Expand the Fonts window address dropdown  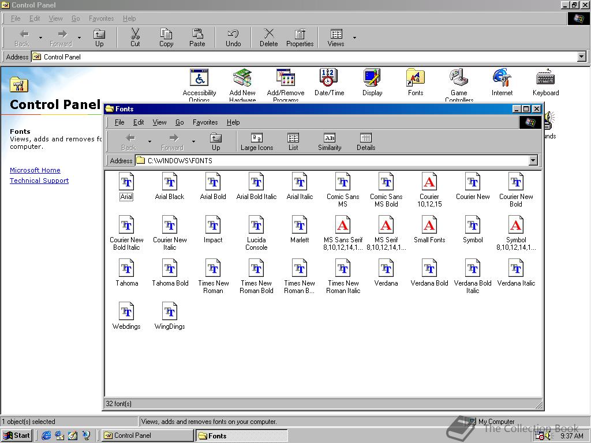pyautogui.click(x=533, y=161)
